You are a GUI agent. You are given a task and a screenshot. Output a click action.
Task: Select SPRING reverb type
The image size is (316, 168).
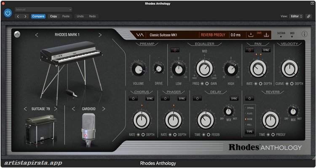point(249,108)
